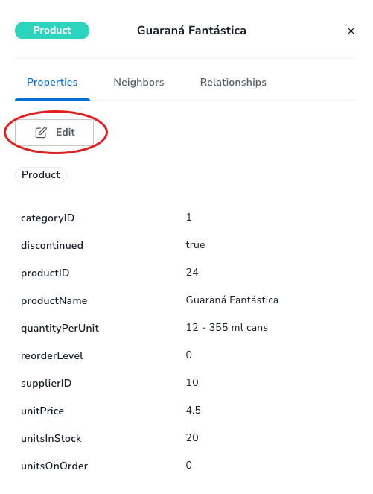Switch to the Neighbors tab
The image size is (373, 494).
pyautogui.click(x=138, y=82)
